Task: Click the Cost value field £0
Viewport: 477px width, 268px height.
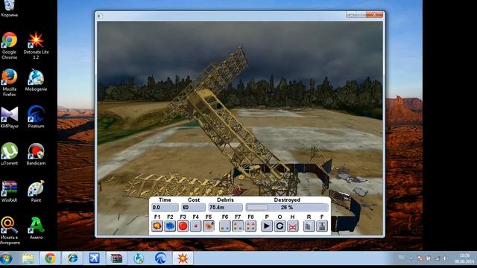Action: pyautogui.click(x=193, y=208)
